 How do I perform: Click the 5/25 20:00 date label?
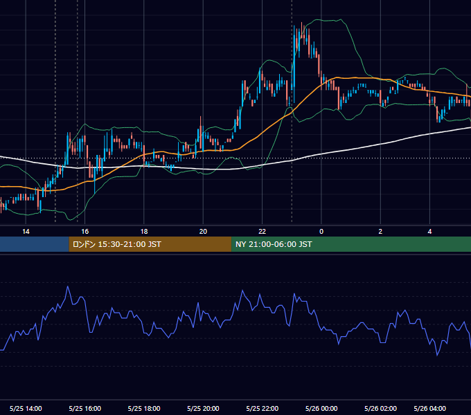pos(203,408)
